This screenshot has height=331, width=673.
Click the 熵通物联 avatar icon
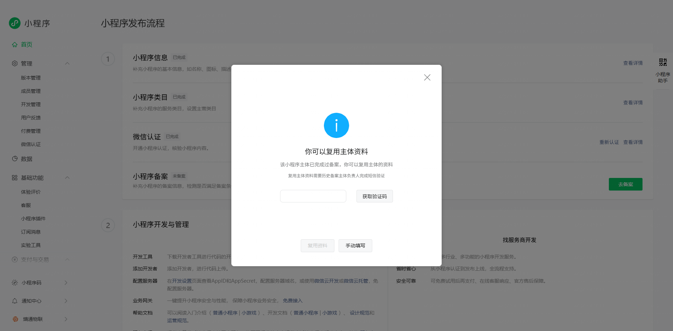[15, 319]
